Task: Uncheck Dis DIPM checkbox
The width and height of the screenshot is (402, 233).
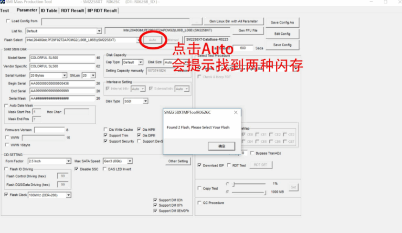Action: [139, 135]
